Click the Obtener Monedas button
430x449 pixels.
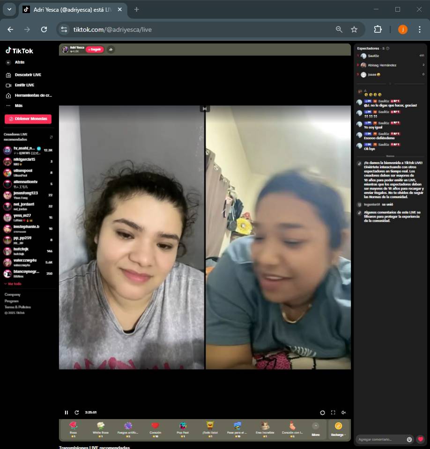pos(28,119)
